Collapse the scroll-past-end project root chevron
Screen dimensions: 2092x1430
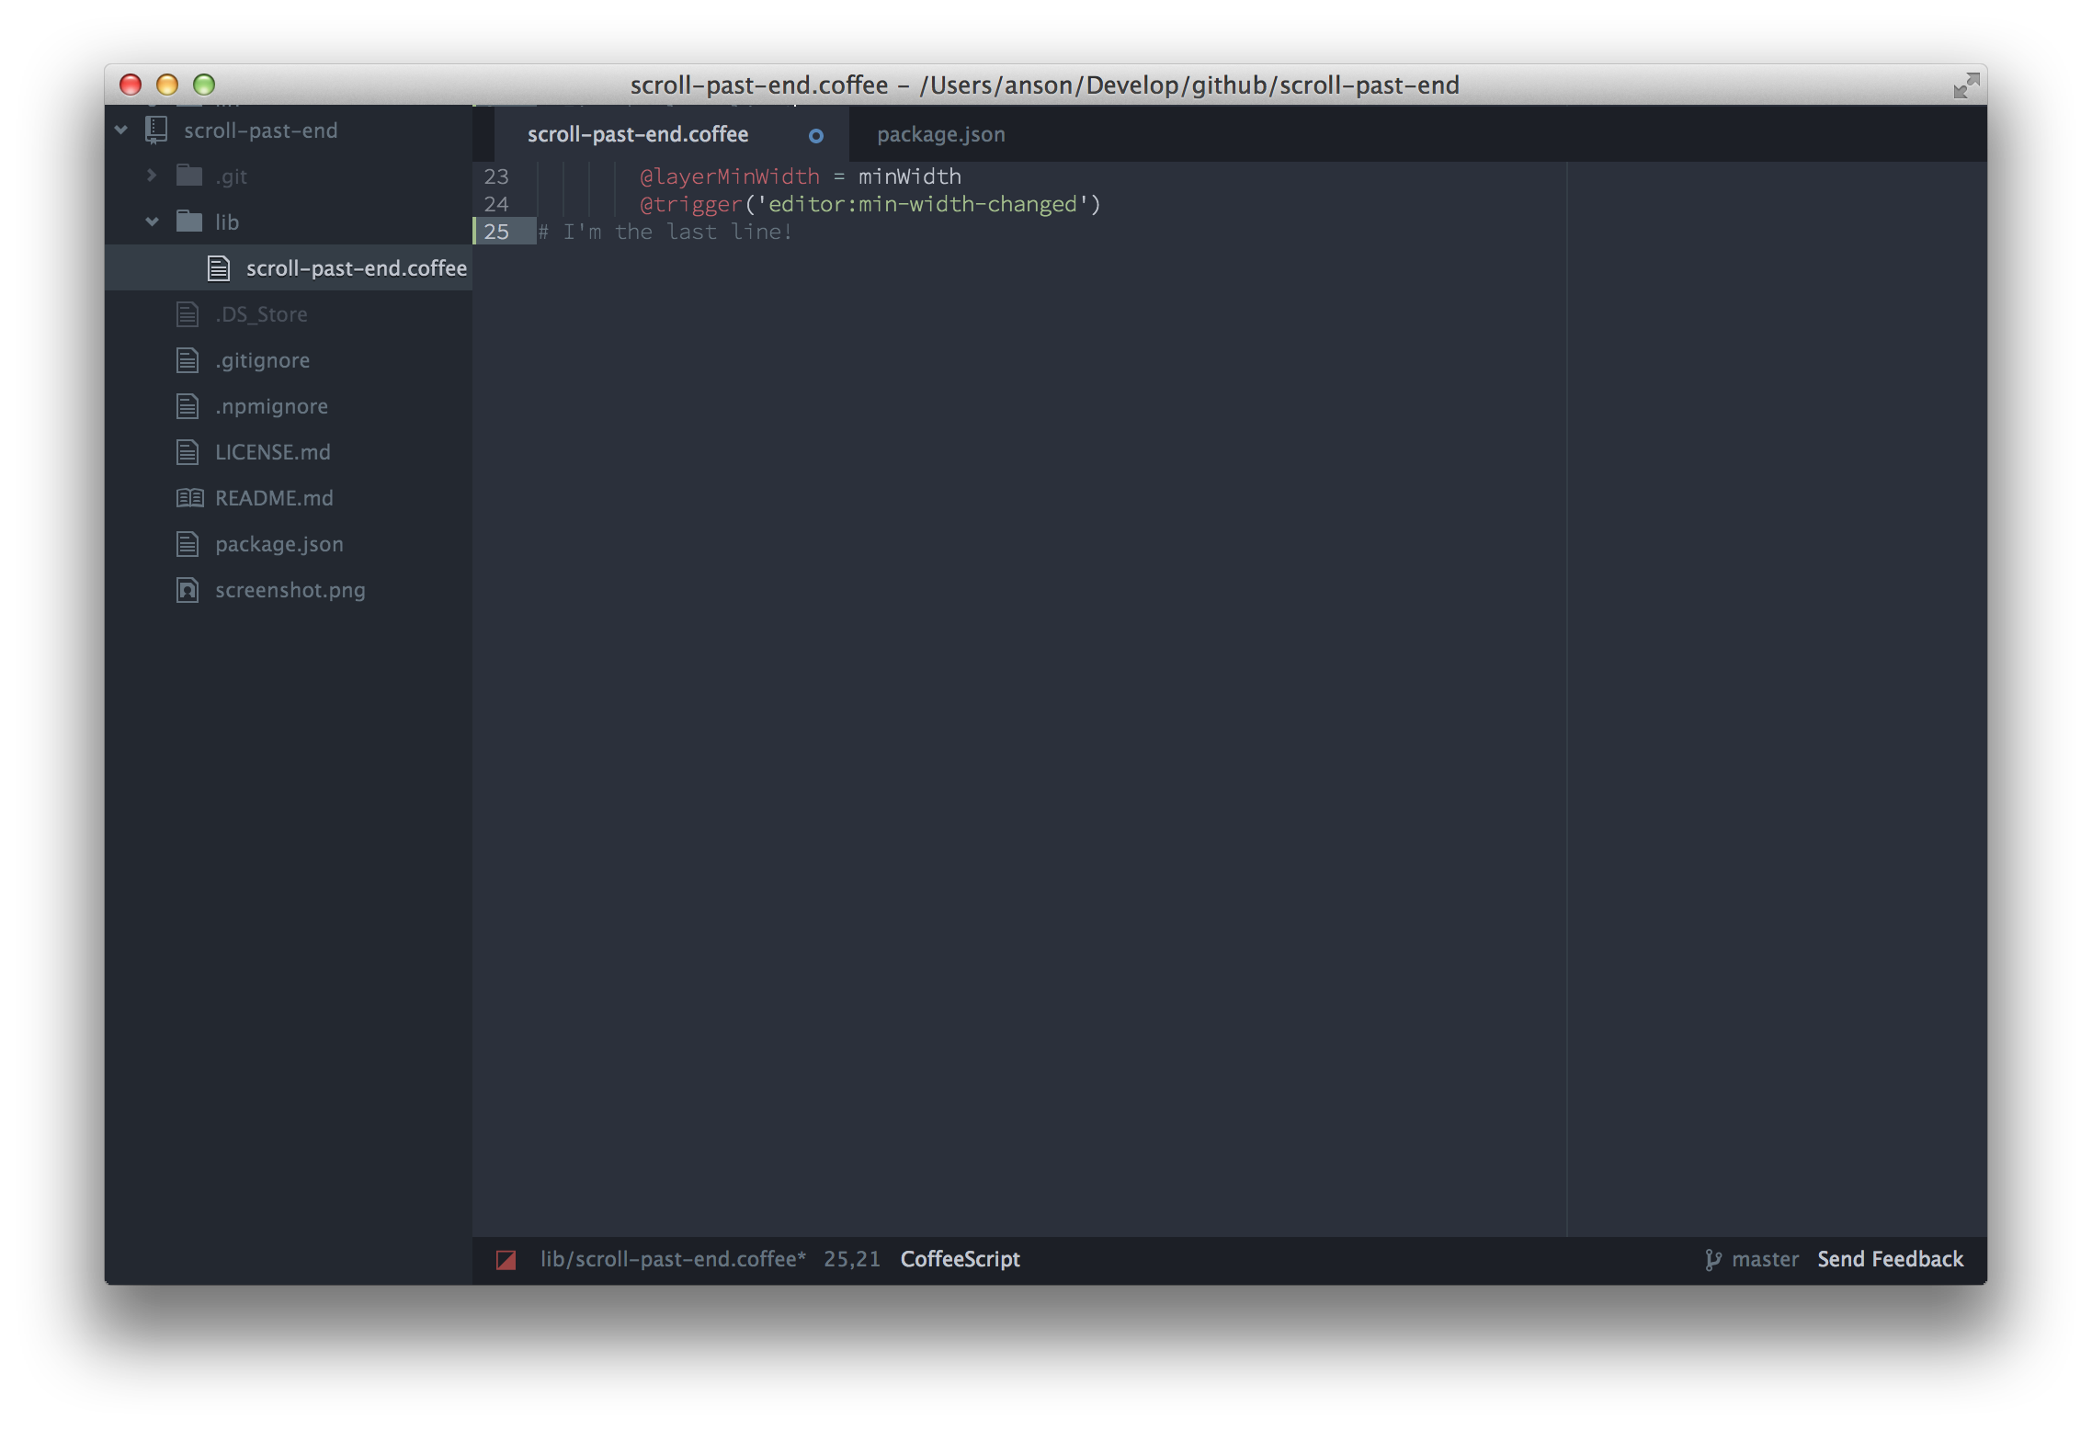point(120,131)
